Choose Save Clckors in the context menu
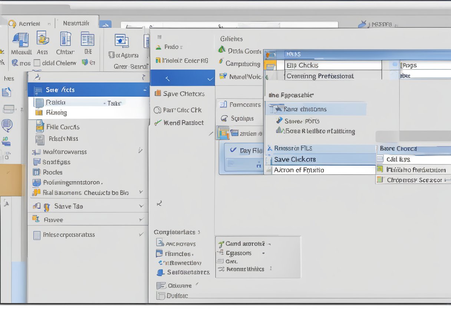Image resolution: width=451 pixels, height=309 pixels. pyautogui.click(x=319, y=159)
